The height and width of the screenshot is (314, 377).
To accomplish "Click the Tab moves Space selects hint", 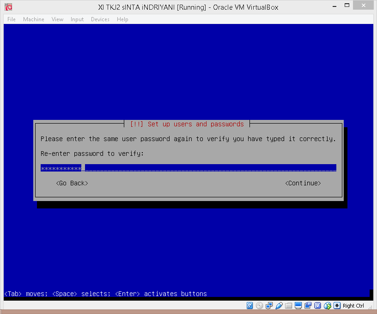I will tap(105, 294).
